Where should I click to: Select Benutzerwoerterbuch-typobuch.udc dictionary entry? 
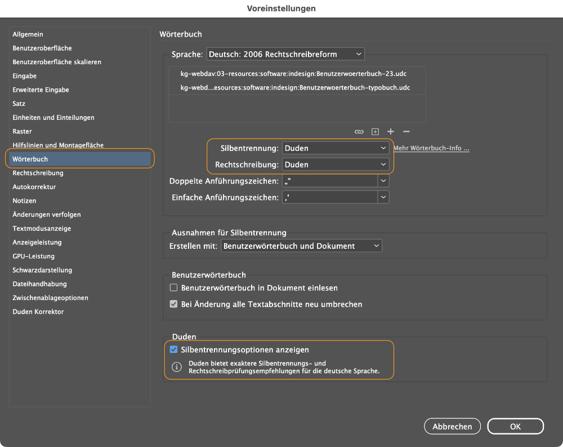pos(297,88)
